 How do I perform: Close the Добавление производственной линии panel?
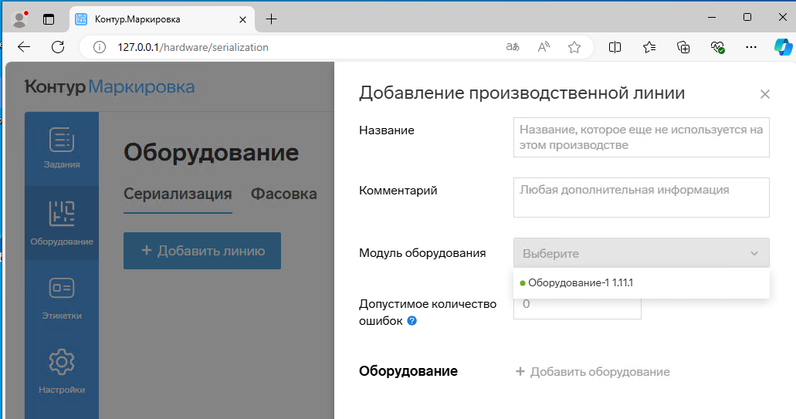(x=764, y=94)
